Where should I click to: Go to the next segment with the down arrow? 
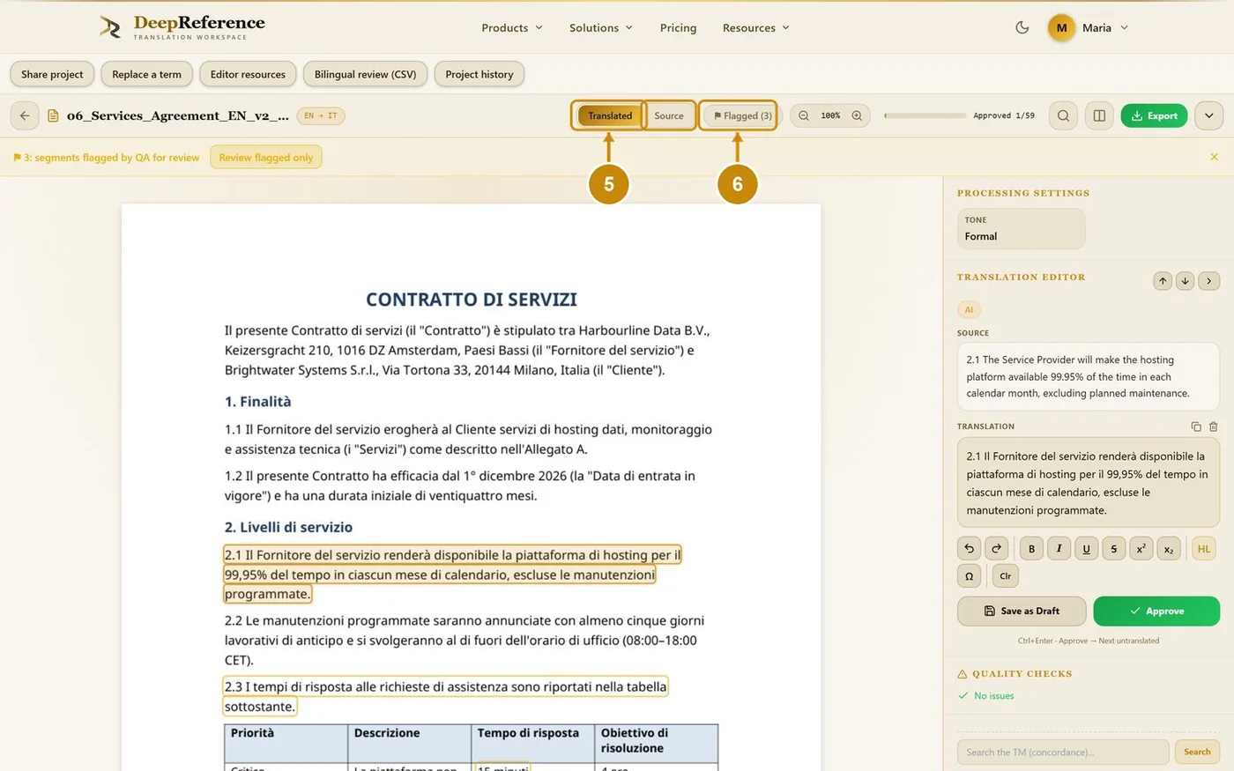(x=1185, y=281)
